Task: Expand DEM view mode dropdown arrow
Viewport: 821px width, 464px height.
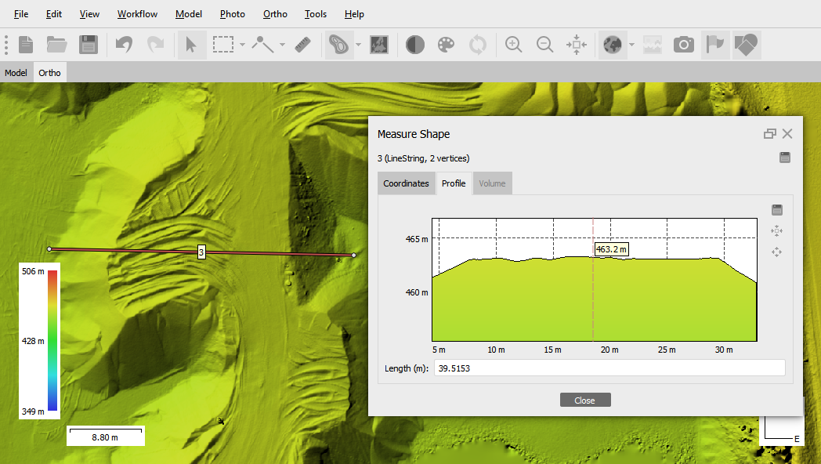Action: [358, 45]
